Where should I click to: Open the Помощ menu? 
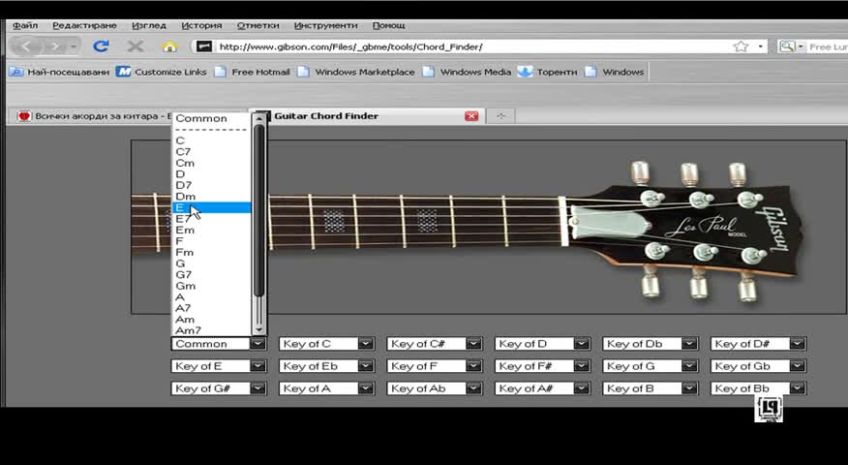coord(388,25)
